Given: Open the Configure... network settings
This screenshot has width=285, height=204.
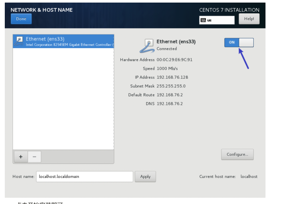Looking at the screenshot, I should tap(237, 154).
